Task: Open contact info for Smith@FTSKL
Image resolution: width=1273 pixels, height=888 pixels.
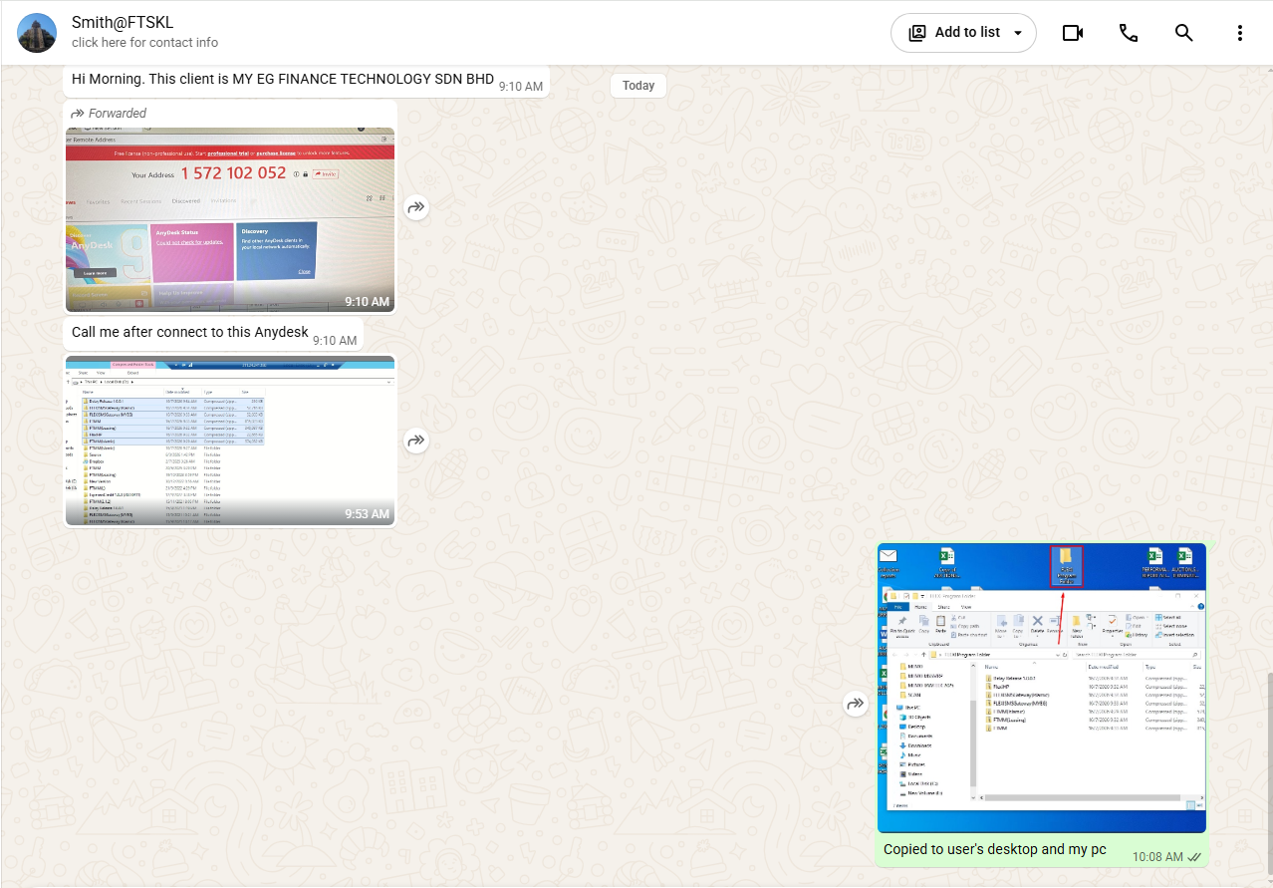Action: click(x=144, y=43)
